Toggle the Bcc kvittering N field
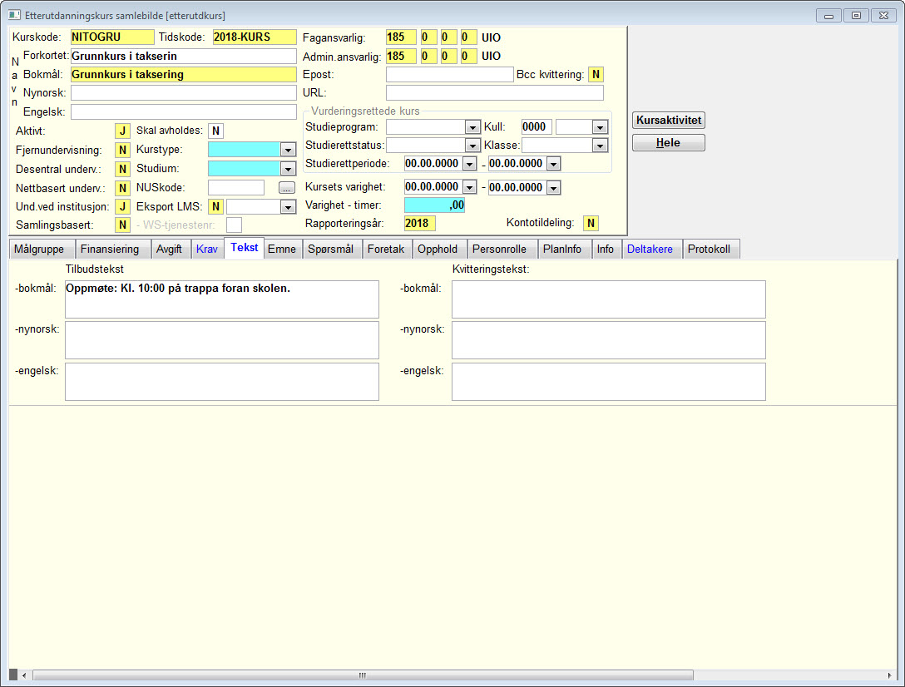 (596, 75)
